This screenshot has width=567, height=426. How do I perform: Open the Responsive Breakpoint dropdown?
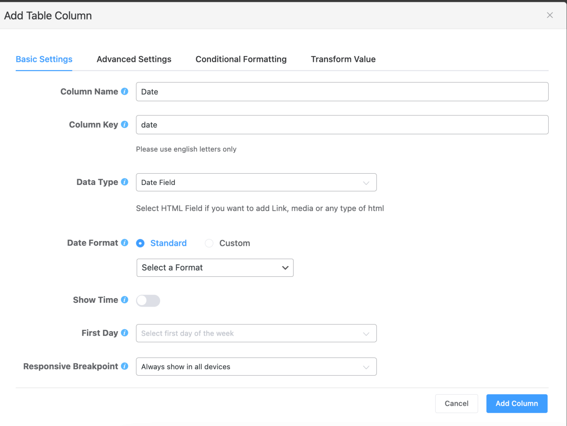[256, 366]
